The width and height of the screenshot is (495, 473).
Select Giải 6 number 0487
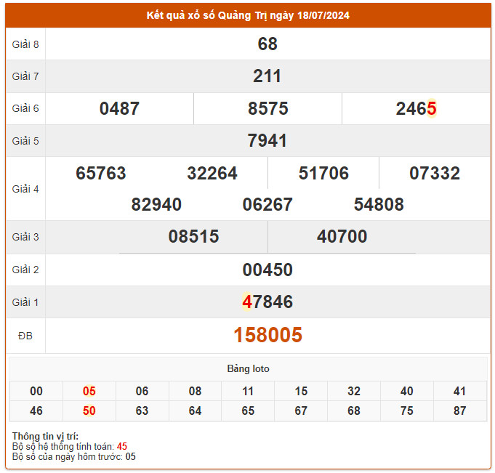coord(119,109)
